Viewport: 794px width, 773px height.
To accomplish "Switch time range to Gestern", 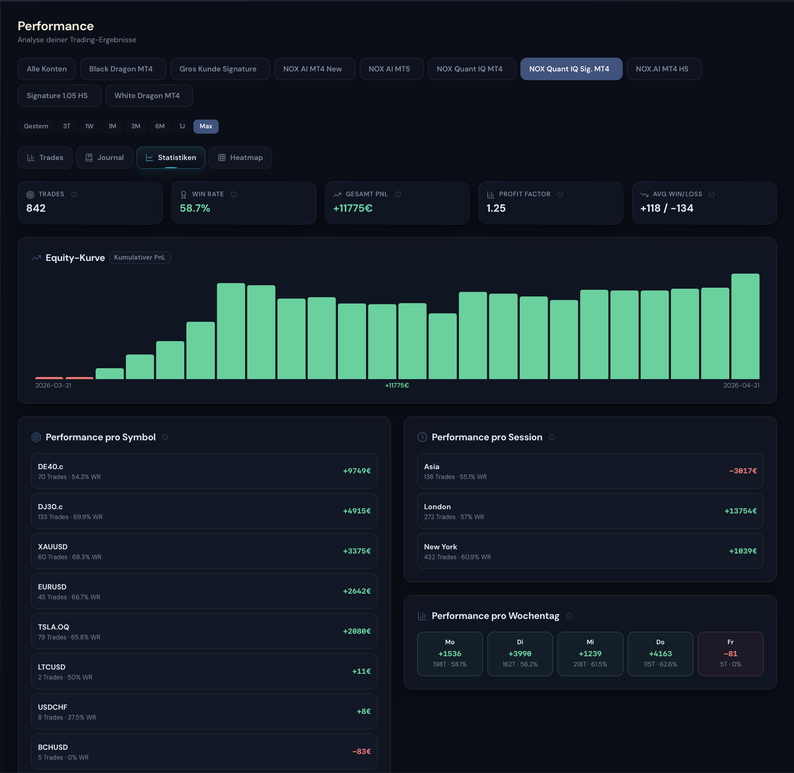I will coord(36,126).
